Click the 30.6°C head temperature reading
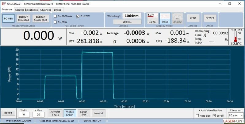Viewport: 245px width, 124px height. click(x=236, y=44)
